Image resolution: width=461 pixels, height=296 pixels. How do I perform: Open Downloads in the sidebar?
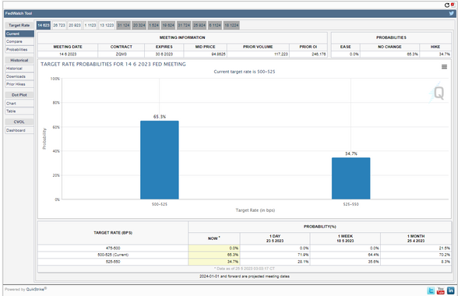click(19, 76)
